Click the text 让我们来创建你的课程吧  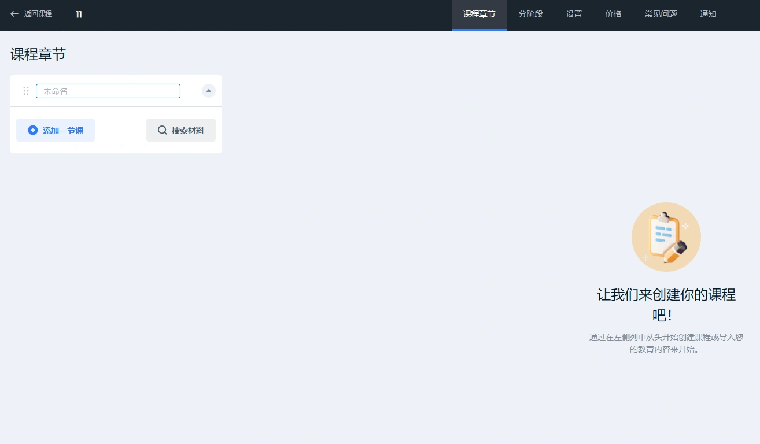tap(666, 305)
